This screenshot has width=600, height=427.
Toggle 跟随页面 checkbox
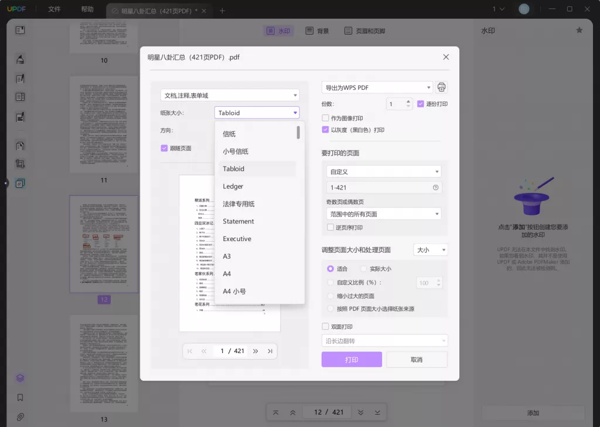tap(164, 148)
